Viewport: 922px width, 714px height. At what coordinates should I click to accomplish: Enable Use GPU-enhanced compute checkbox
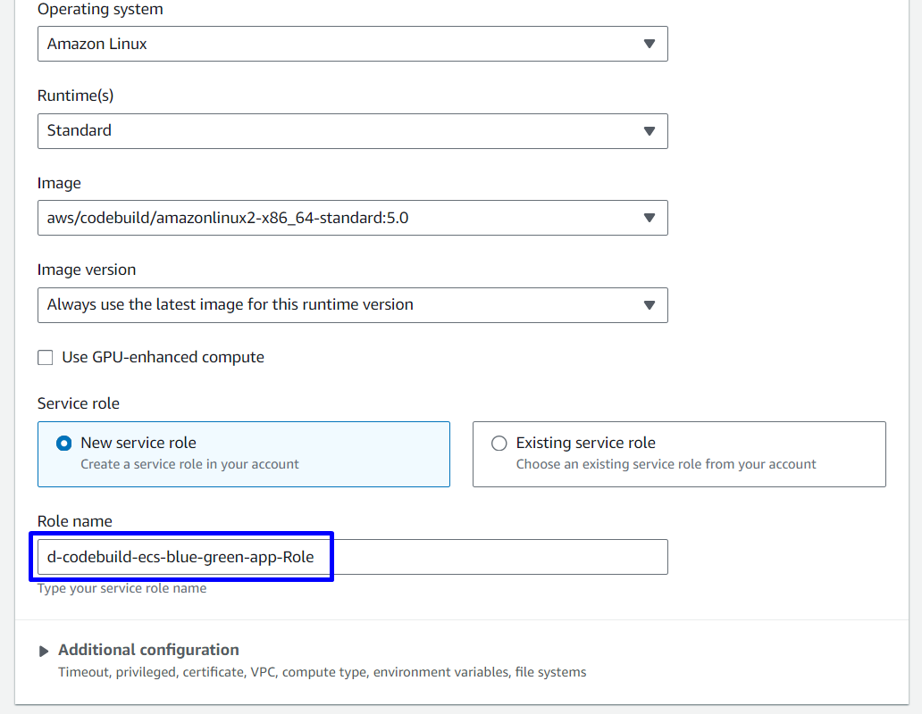tap(46, 358)
